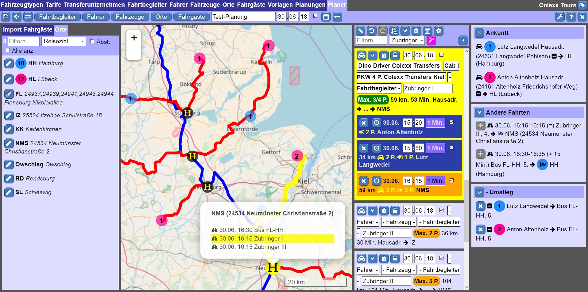The width and height of the screenshot is (588, 292).
Task: Switch to the Orte tab
Action: [61, 30]
